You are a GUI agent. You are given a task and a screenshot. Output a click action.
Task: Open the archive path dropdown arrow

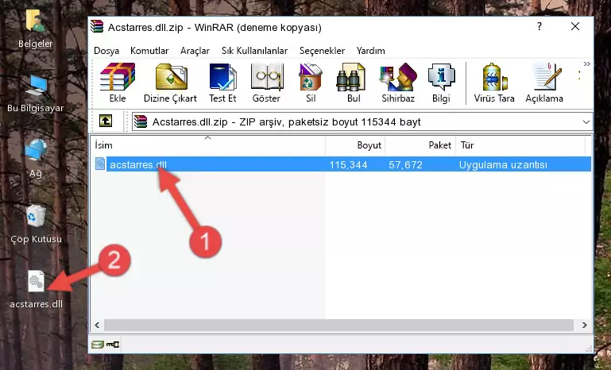pyautogui.click(x=586, y=122)
